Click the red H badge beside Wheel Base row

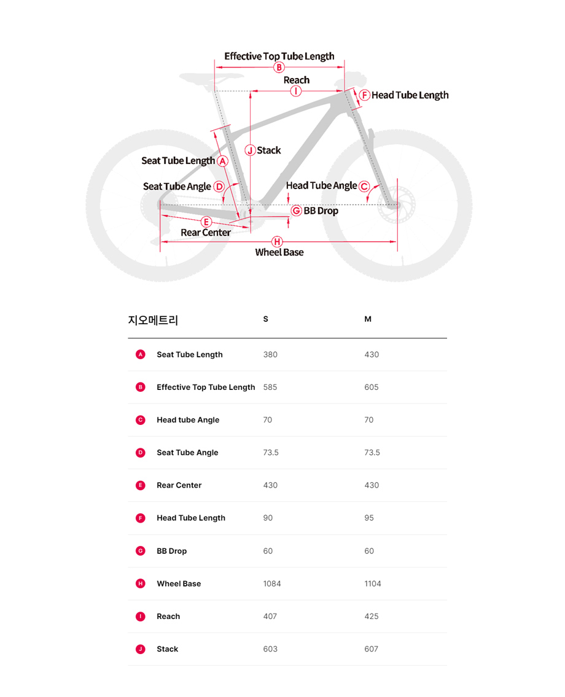[x=141, y=583]
